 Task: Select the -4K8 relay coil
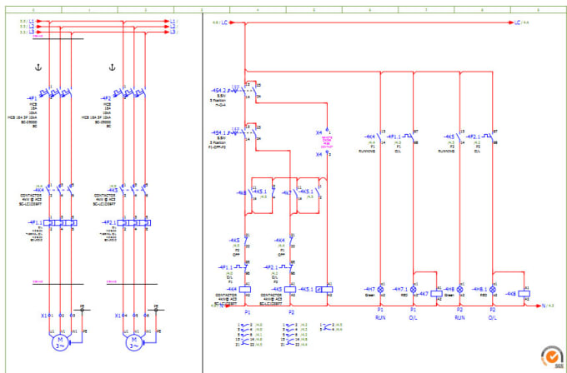(x=524, y=294)
